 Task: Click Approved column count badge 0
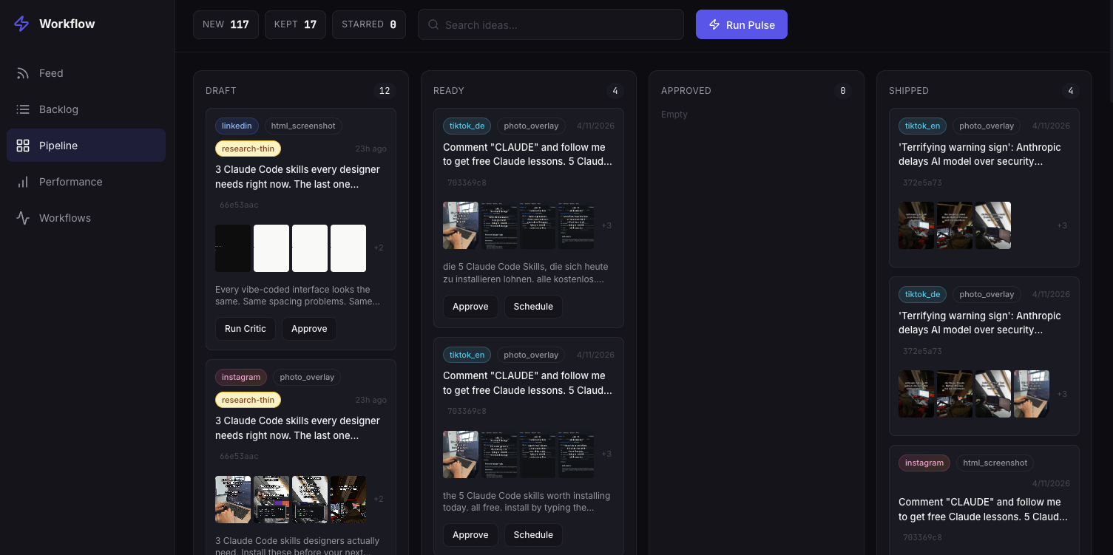click(x=842, y=91)
